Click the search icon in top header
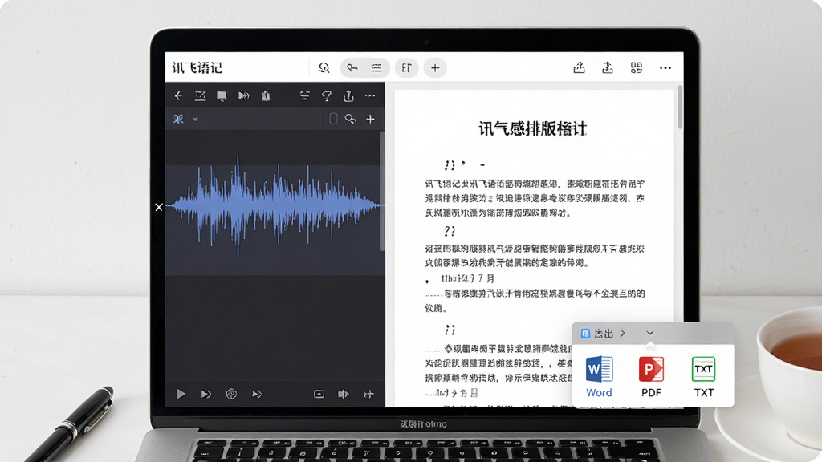Viewport: 822px width, 462px height. [x=324, y=68]
